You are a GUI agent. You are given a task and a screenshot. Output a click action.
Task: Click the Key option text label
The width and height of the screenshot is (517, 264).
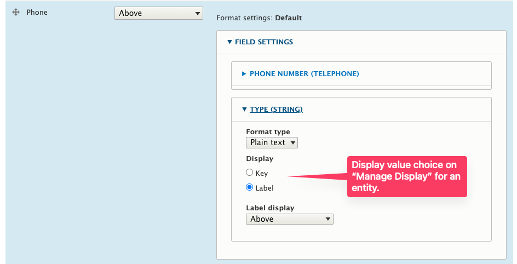(x=261, y=174)
